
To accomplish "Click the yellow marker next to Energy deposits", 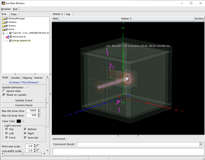I will pos(29,41).
